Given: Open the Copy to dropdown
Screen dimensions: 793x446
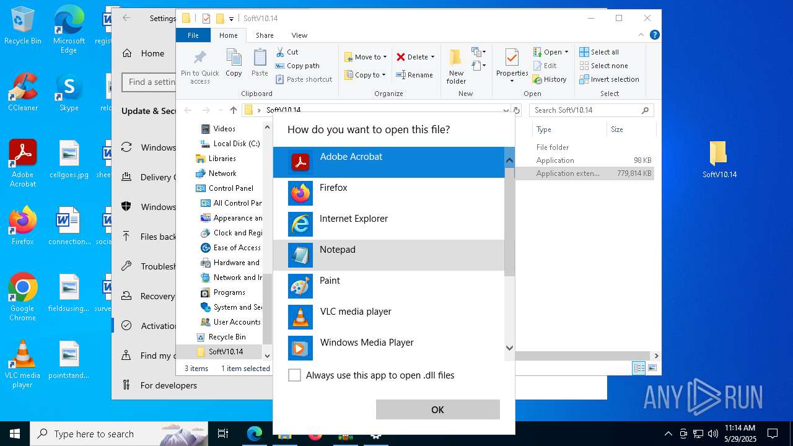Looking at the screenshot, I should click(365, 75).
